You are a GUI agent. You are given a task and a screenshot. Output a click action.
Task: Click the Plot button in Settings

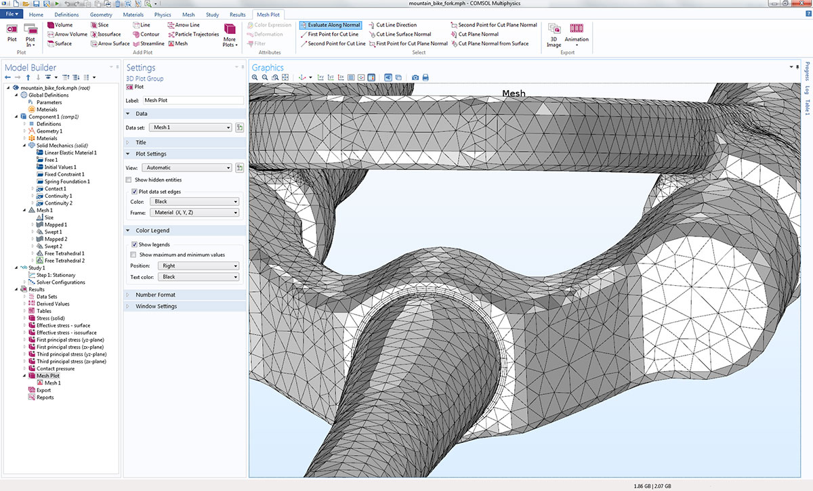[135, 87]
